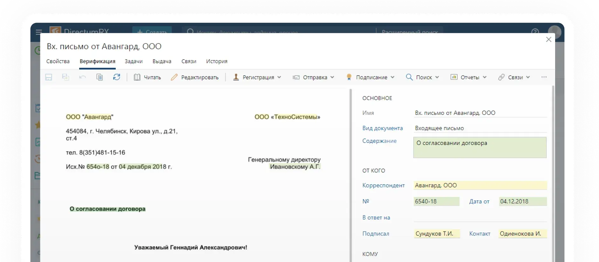Refresh the document card
Viewport: 599px width, 262px height.
(x=117, y=77)
